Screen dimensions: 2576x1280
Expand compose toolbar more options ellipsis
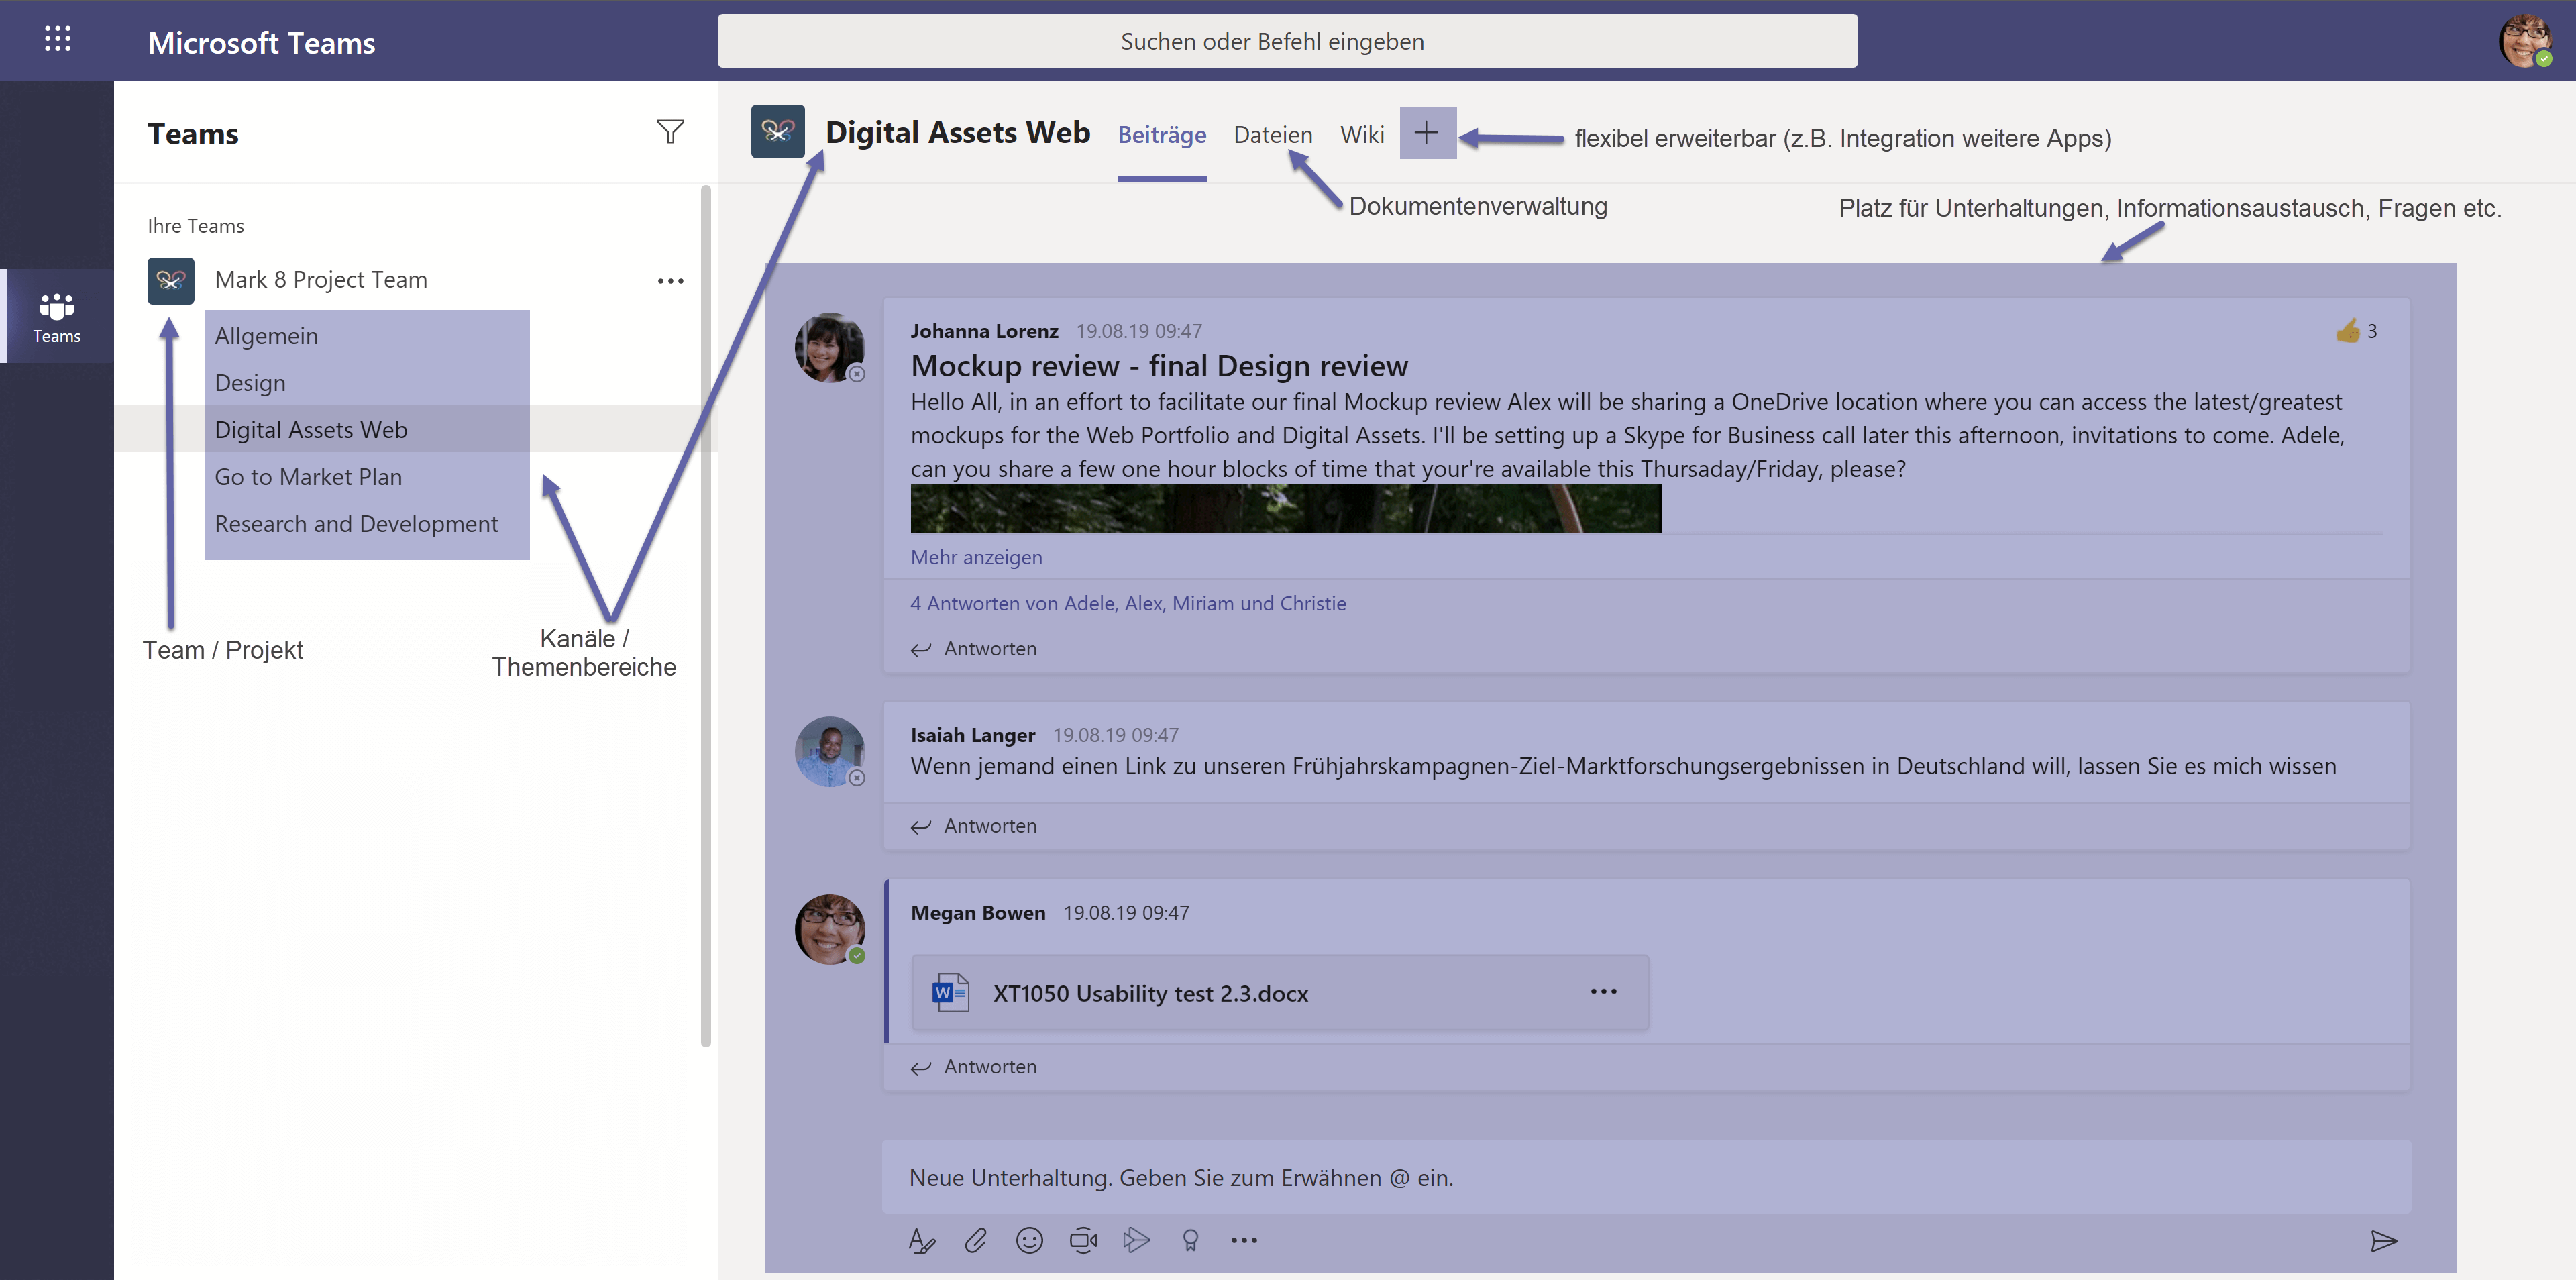[1244, 1240]
